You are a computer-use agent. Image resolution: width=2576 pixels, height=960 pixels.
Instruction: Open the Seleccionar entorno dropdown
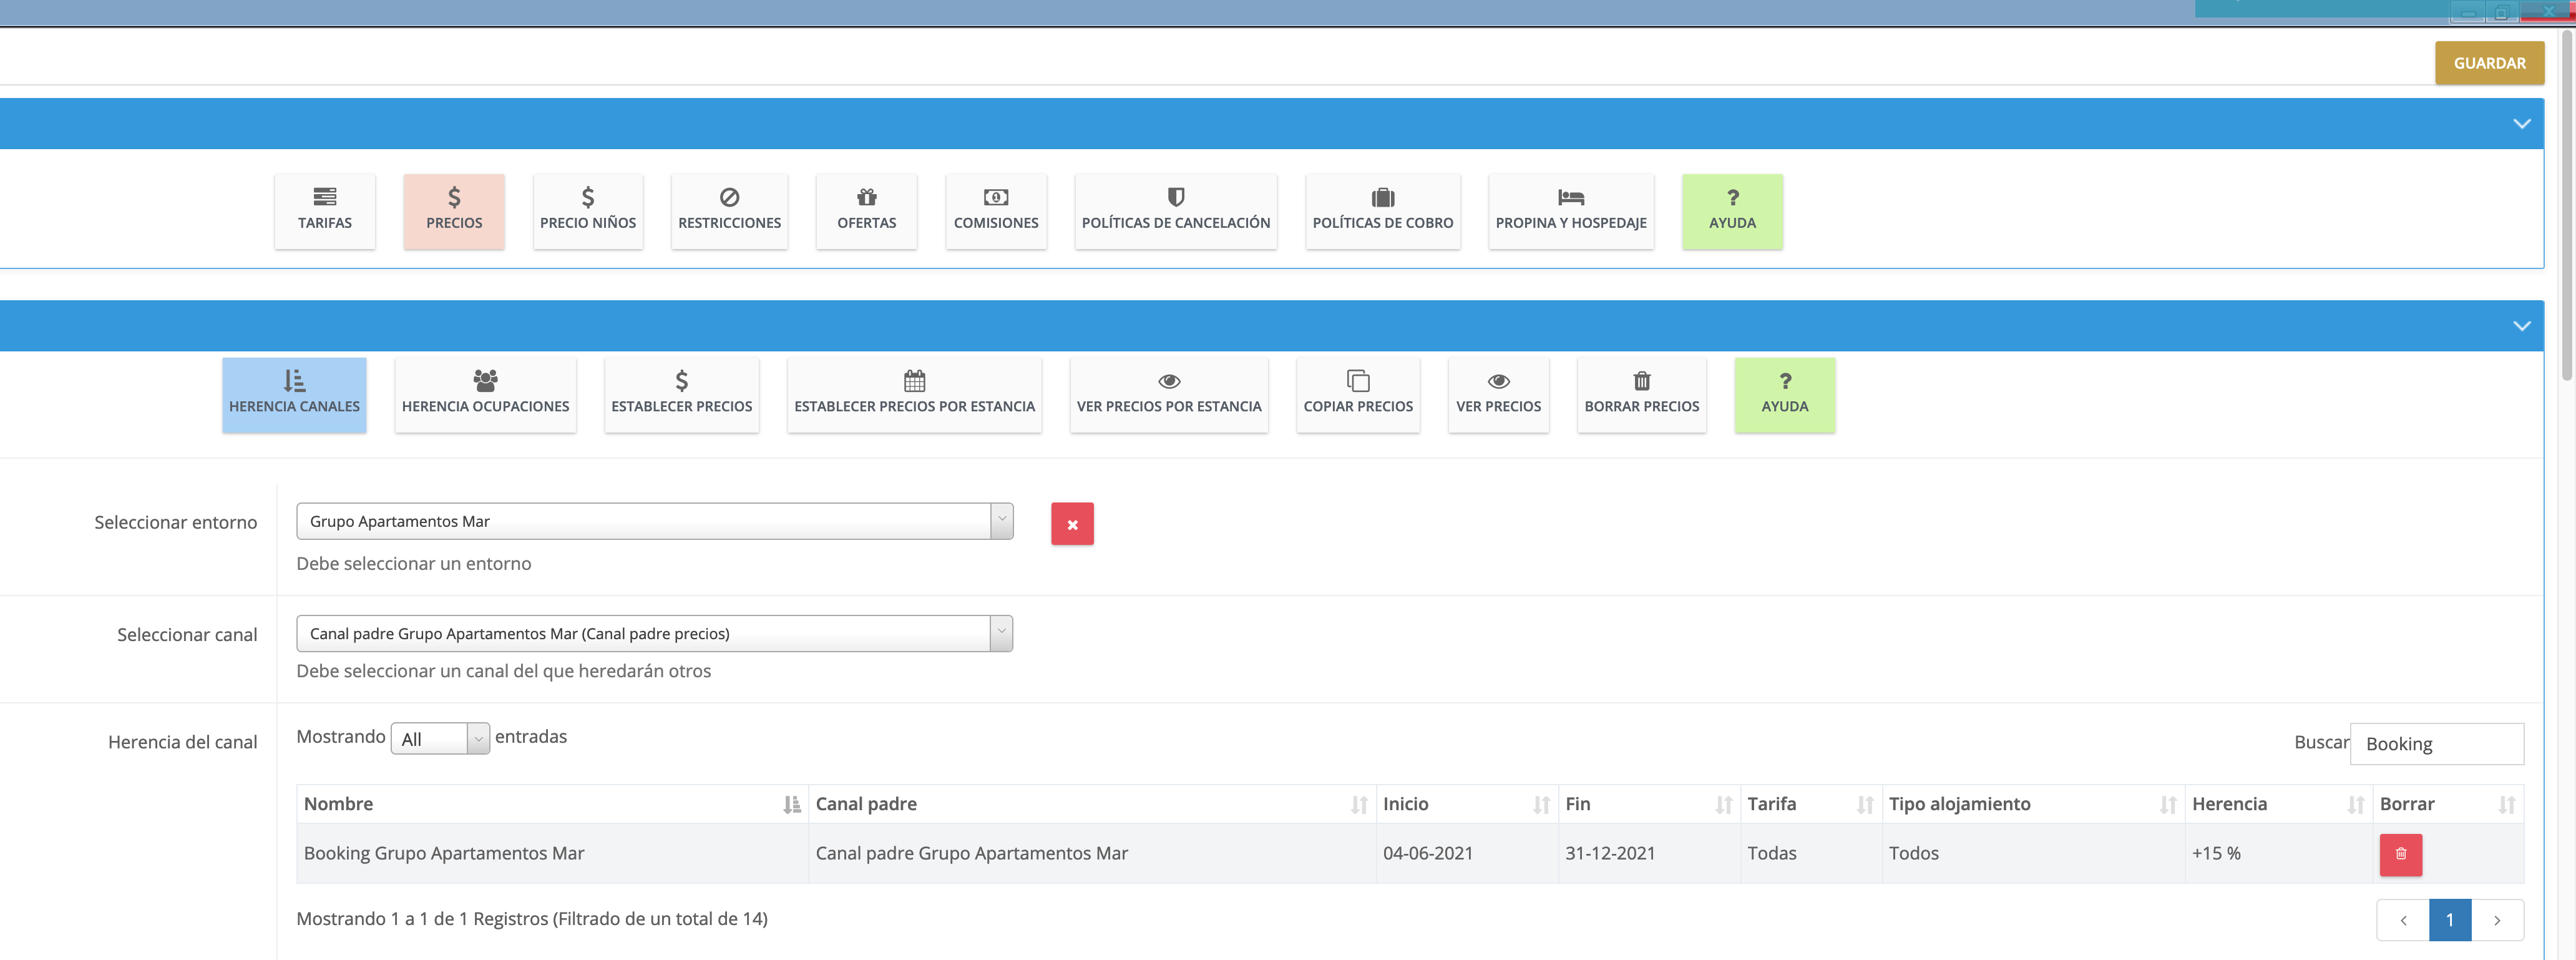click(x=654, y=521)
